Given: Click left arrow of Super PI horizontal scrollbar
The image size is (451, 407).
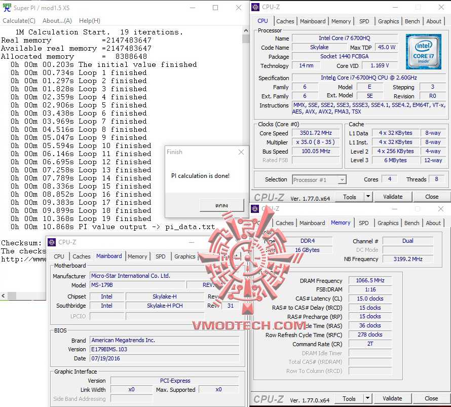Looking at the screenshot, I should tap(3, 295).
